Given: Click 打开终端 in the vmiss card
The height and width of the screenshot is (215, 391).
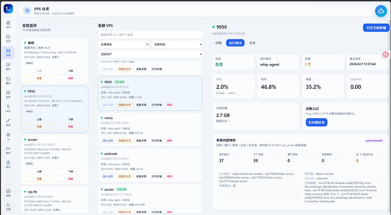Looking at the screenshot, I should [156, 140].
